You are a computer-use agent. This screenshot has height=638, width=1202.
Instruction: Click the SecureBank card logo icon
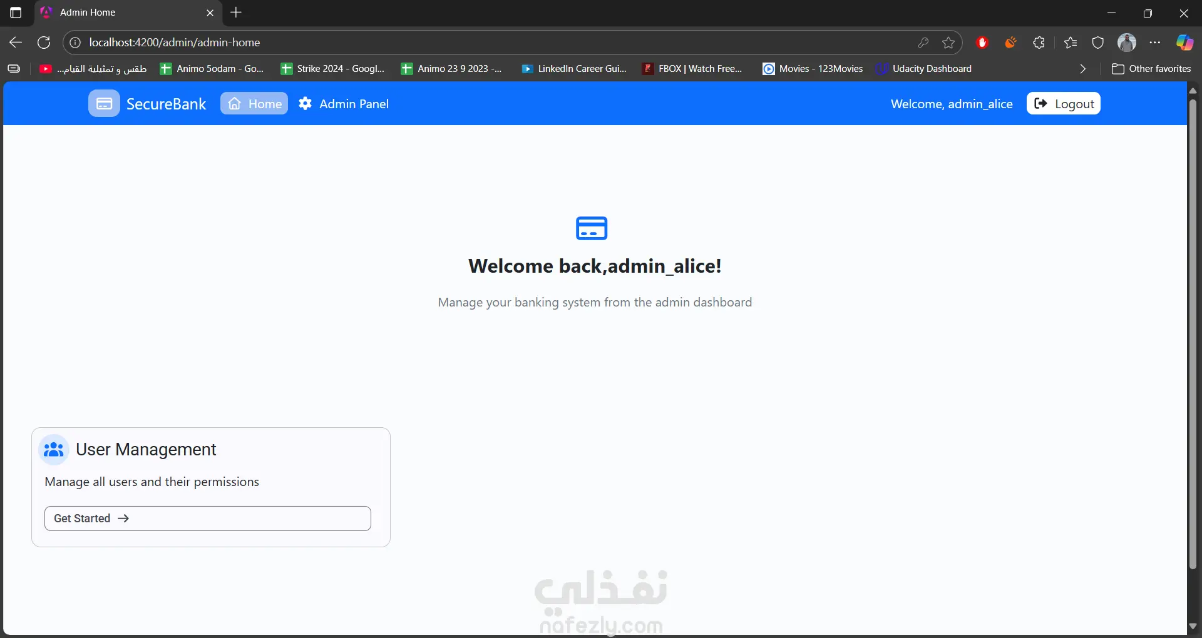point(104,104)
